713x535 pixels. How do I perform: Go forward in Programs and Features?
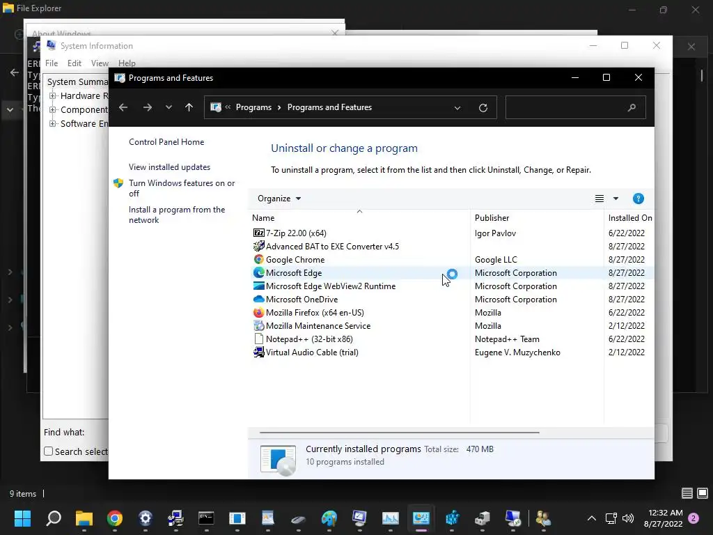(x=148, y=107)
